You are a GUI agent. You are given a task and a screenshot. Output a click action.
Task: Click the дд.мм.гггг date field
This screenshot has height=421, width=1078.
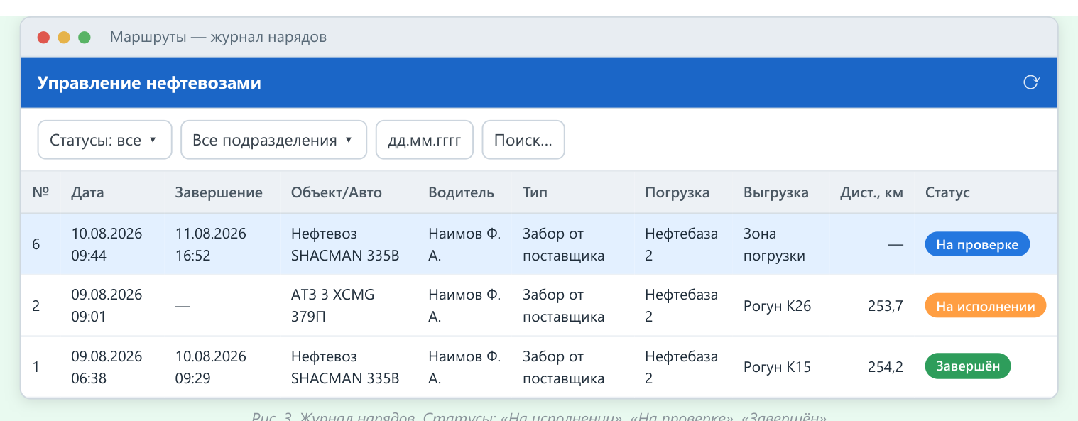pos(424,140)
